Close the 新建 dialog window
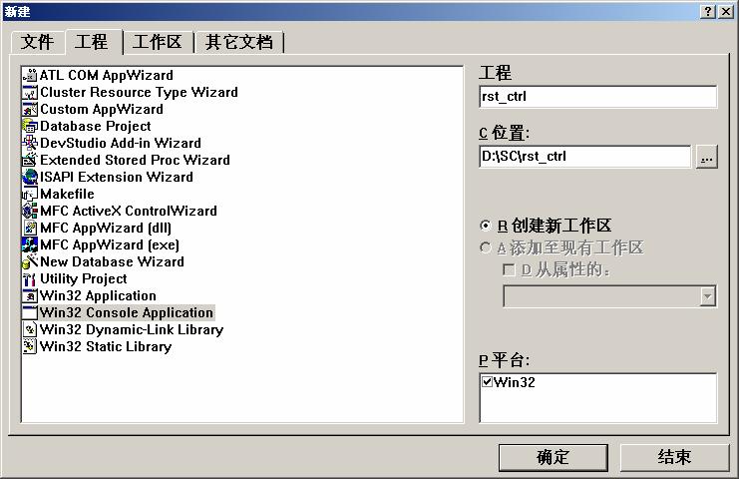This screenshot has height=479, width=739. coord(725,12)
